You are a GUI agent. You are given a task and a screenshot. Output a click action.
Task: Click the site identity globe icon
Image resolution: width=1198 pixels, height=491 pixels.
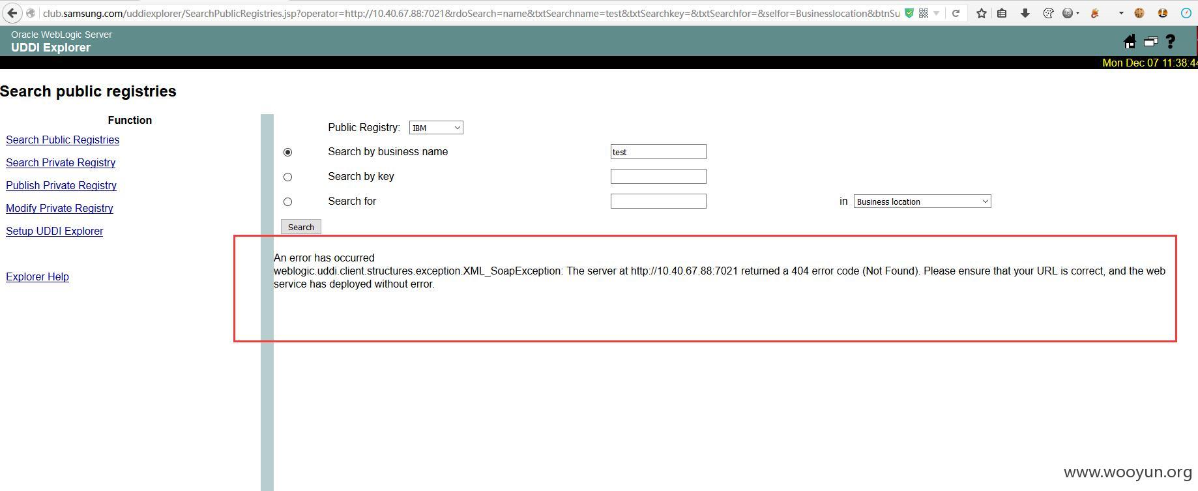tap(31, 13)
